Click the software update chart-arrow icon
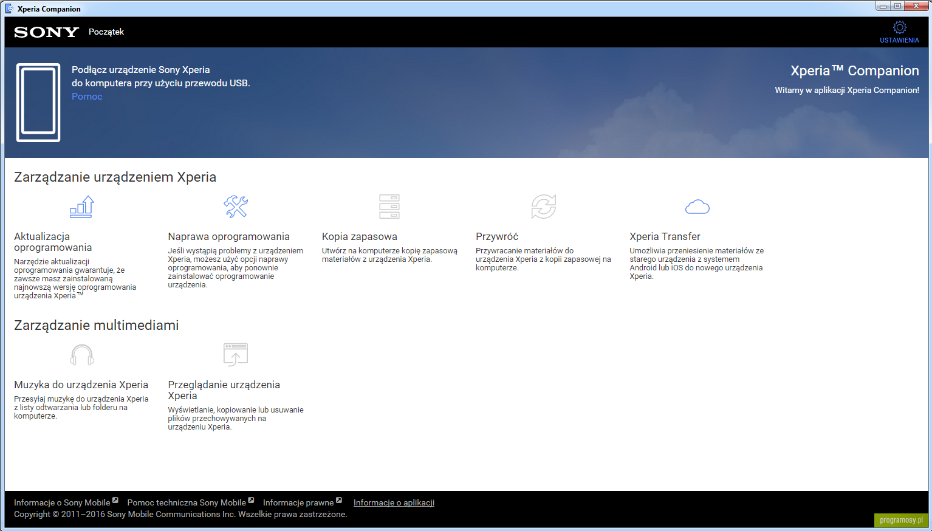Screen dimensions: 932x531 pos(82,207)
